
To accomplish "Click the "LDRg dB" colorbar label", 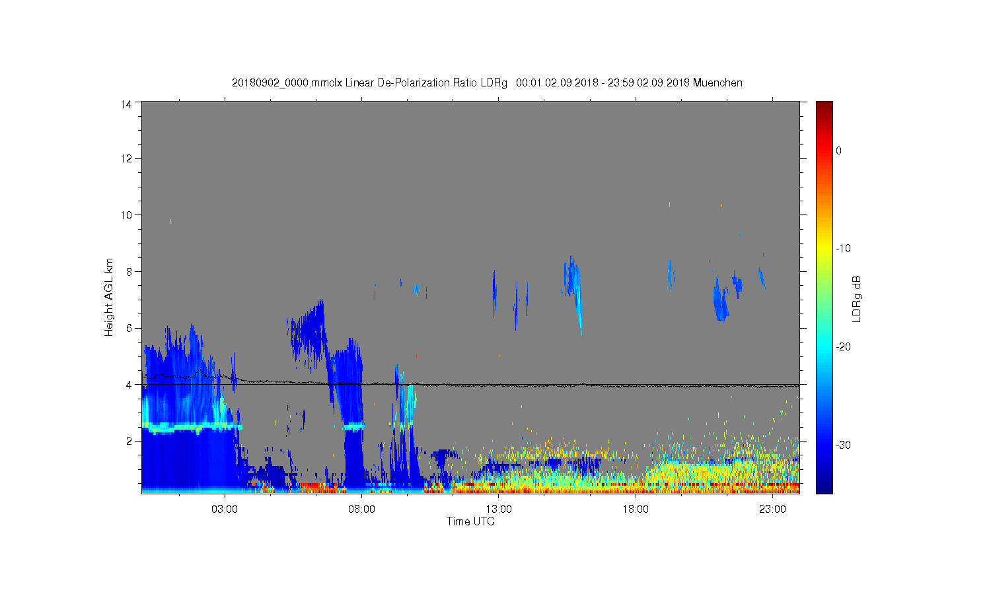I will (856, 298).
